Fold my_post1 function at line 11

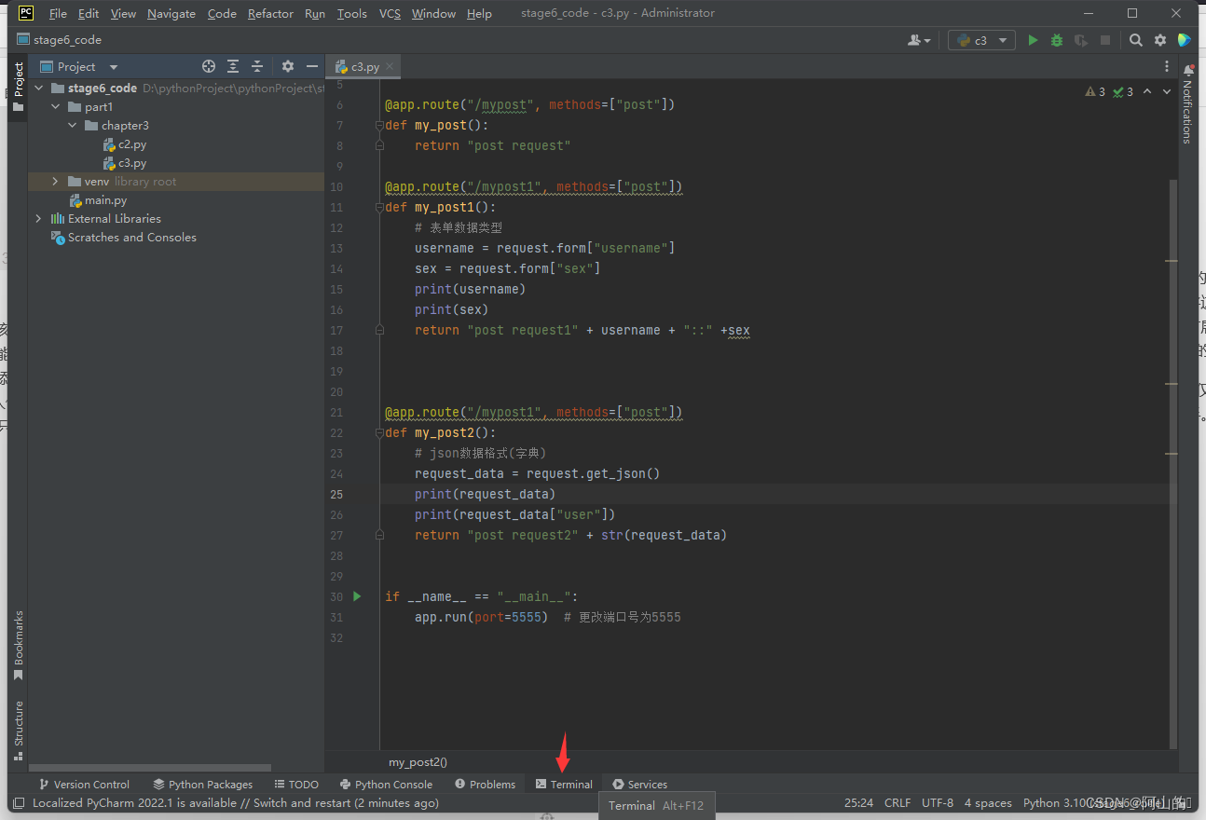point(379,207)
